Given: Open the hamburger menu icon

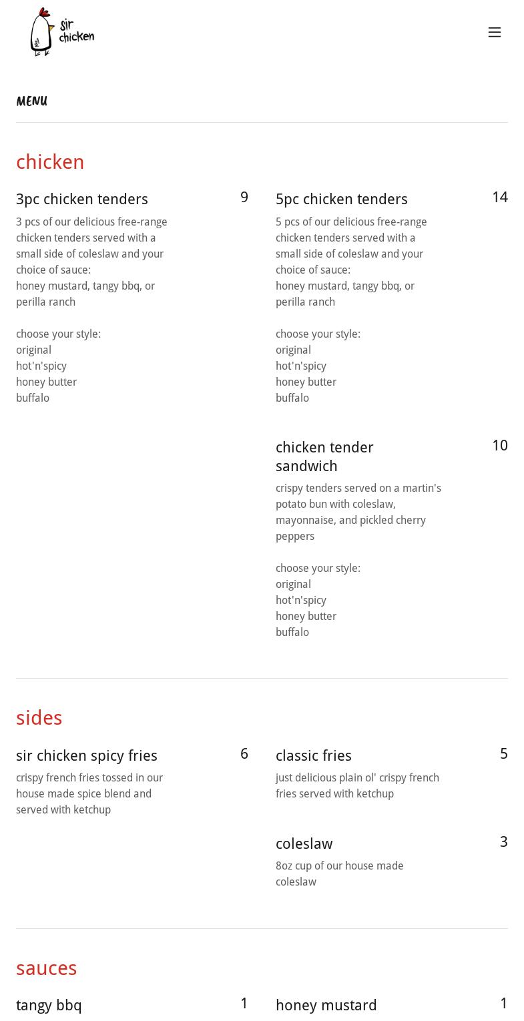Looking at the screenshot, I should click(494, 32).
